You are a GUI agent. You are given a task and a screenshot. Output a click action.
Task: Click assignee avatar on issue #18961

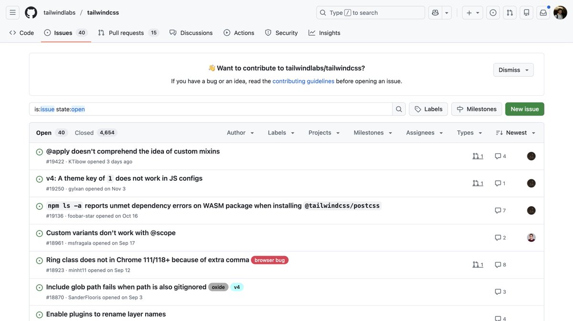(531, 238)
